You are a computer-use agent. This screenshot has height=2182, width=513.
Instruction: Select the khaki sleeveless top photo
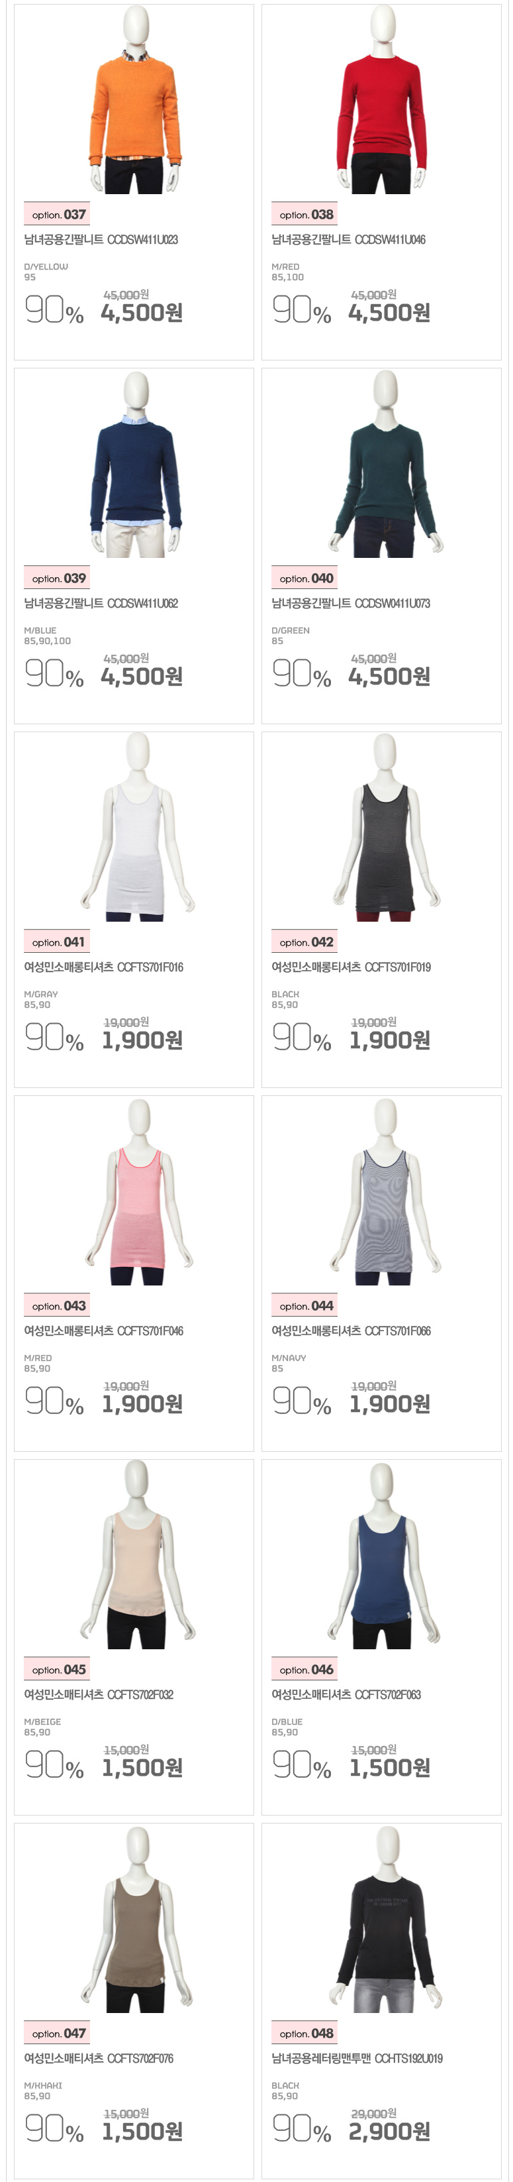point(137,1918)
